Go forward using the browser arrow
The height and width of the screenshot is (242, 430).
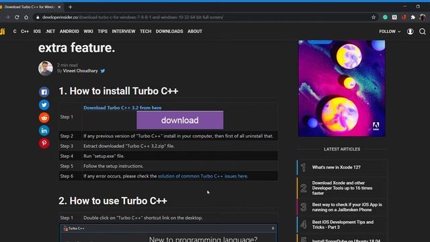coord(7,17)
